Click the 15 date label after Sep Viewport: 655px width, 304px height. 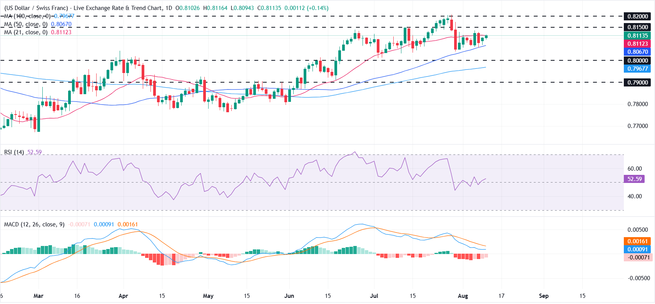tap(582, 296)
